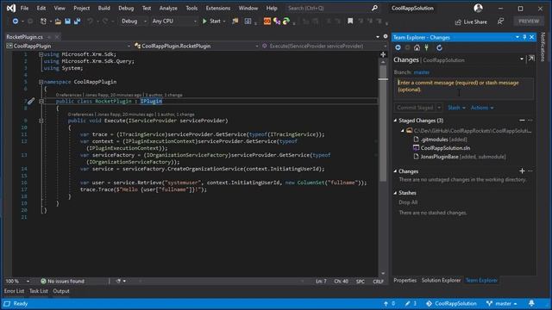Image resolution: width=552 pixels, height=310 pixels.
Task: Select the RocketPlugin.cs editor tab
Action: pyautogui.click(x=25, y=37)
